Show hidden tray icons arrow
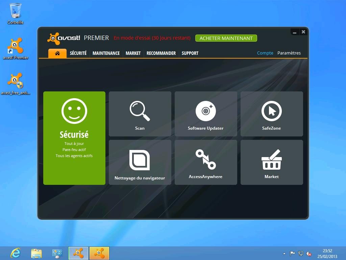The width and height of the screenshot is (346, 260). point(284,254)
